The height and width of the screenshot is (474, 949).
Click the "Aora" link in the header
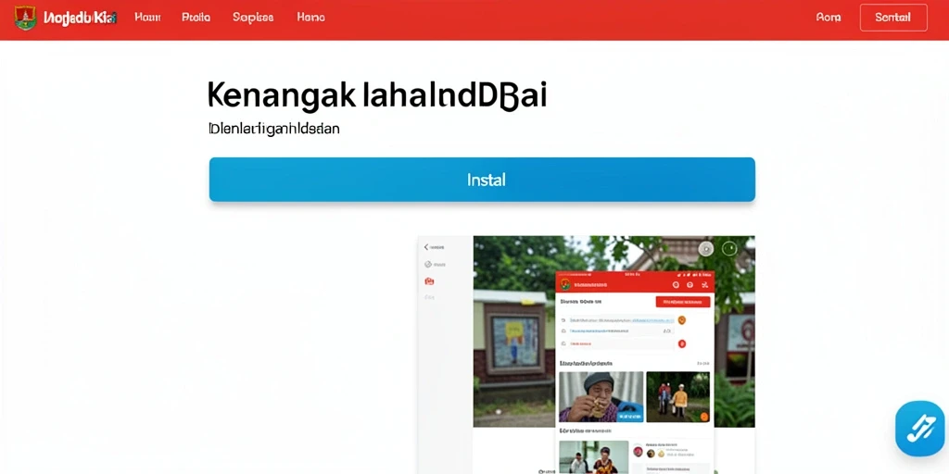tap(829, 18)
